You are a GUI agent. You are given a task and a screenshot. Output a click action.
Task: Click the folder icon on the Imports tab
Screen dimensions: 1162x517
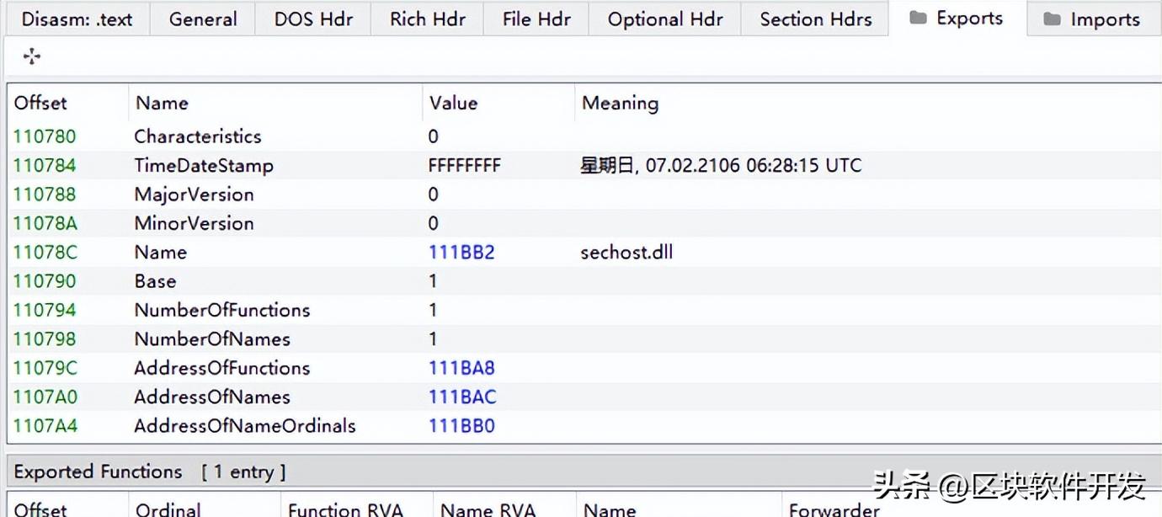tap(1051, 18)
